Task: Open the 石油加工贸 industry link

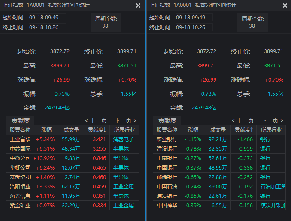Action: (273, 186)
